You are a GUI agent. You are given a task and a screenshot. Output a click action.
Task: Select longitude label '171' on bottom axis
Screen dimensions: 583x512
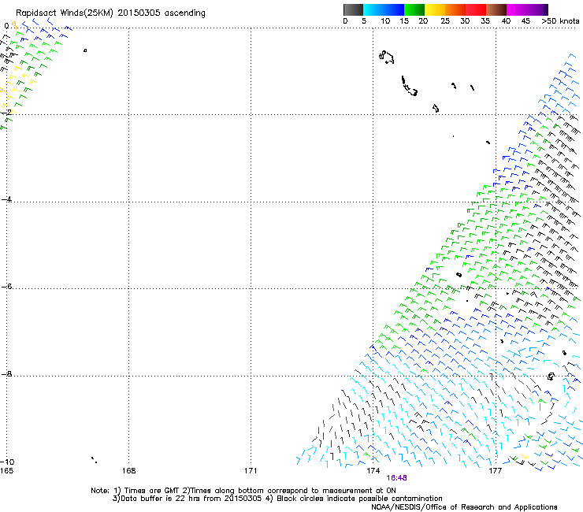(x=251, y=471)
